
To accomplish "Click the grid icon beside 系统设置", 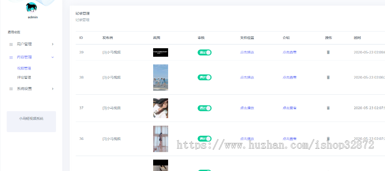I will 11,89.
